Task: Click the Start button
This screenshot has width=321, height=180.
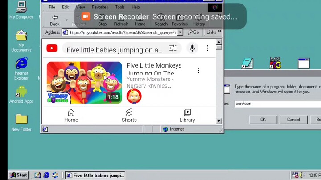Action: pos(18,175)
